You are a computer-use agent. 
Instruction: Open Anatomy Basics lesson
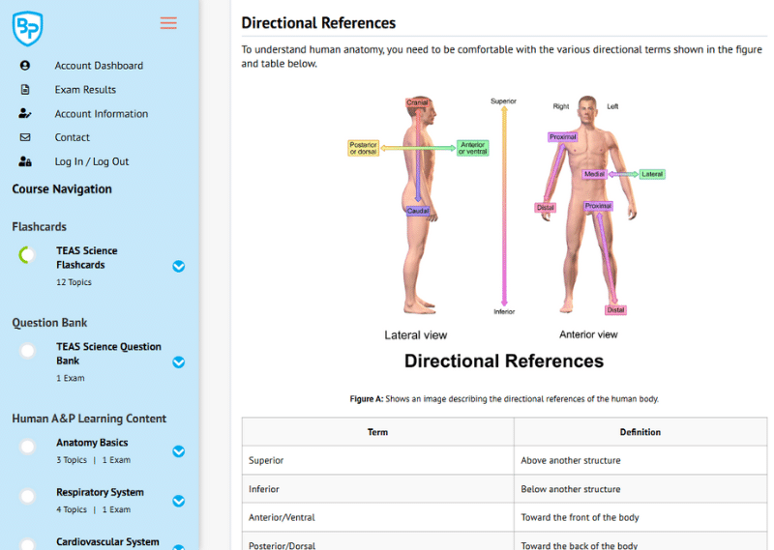[92, 443]
